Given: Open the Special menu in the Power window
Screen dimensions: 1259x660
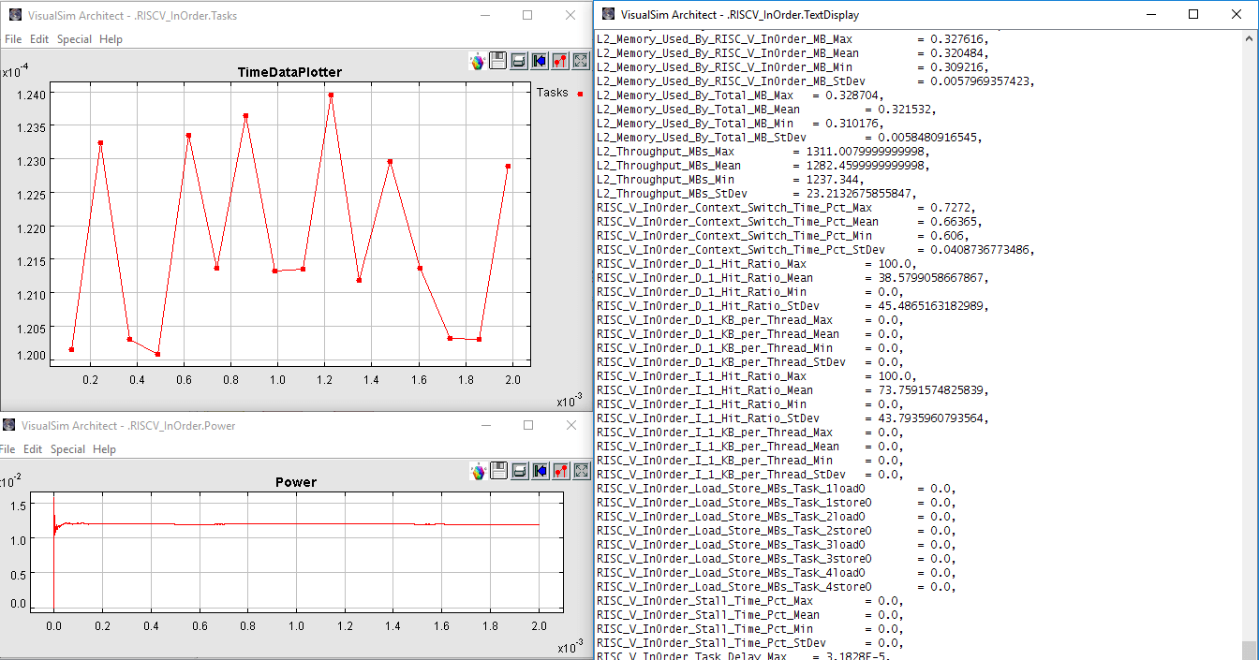Looking at the screenshot, I should (x=67, y=449).
